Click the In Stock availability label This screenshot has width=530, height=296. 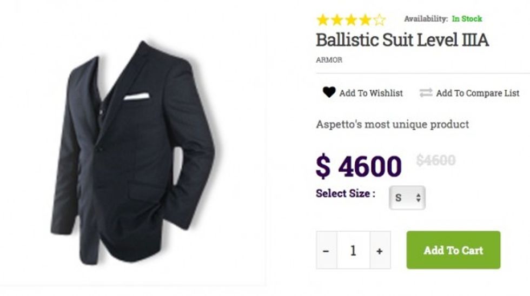pos(467,19)
